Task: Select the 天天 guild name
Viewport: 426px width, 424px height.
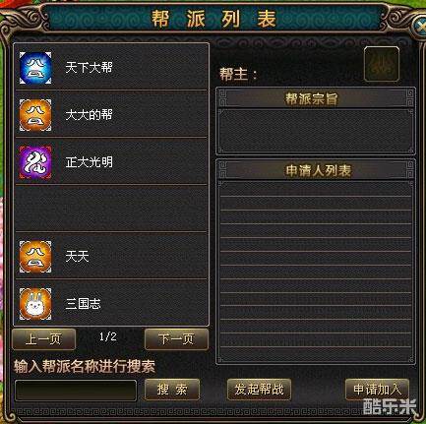Action: click(77, 257)
